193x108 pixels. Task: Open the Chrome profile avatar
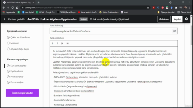pos(185,7)
